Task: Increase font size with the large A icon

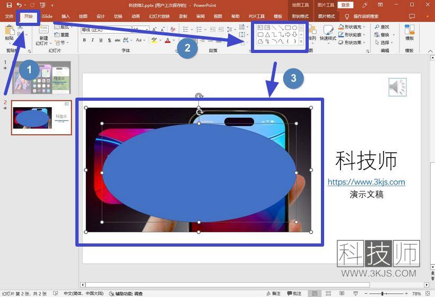Action: tap(154, 29)
